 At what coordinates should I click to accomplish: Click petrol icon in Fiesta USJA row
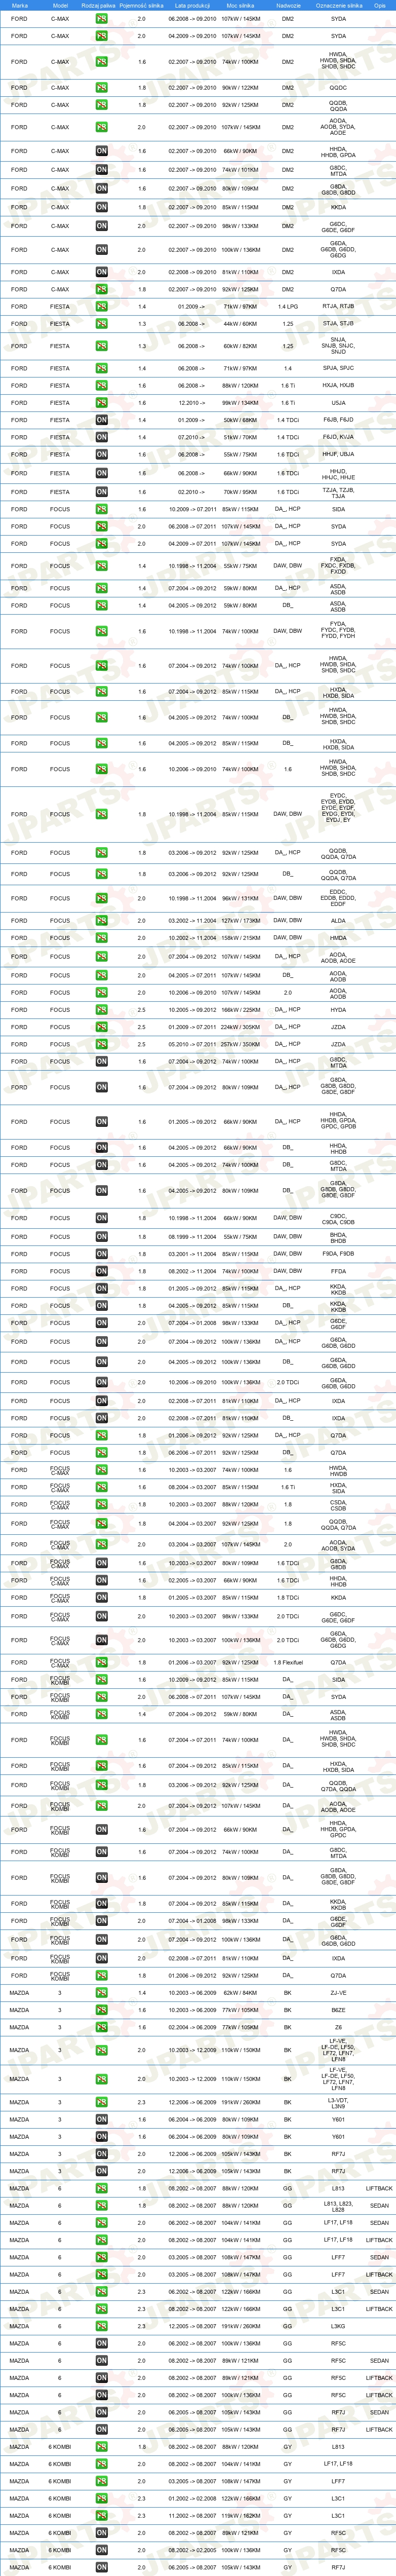point(101,403)
